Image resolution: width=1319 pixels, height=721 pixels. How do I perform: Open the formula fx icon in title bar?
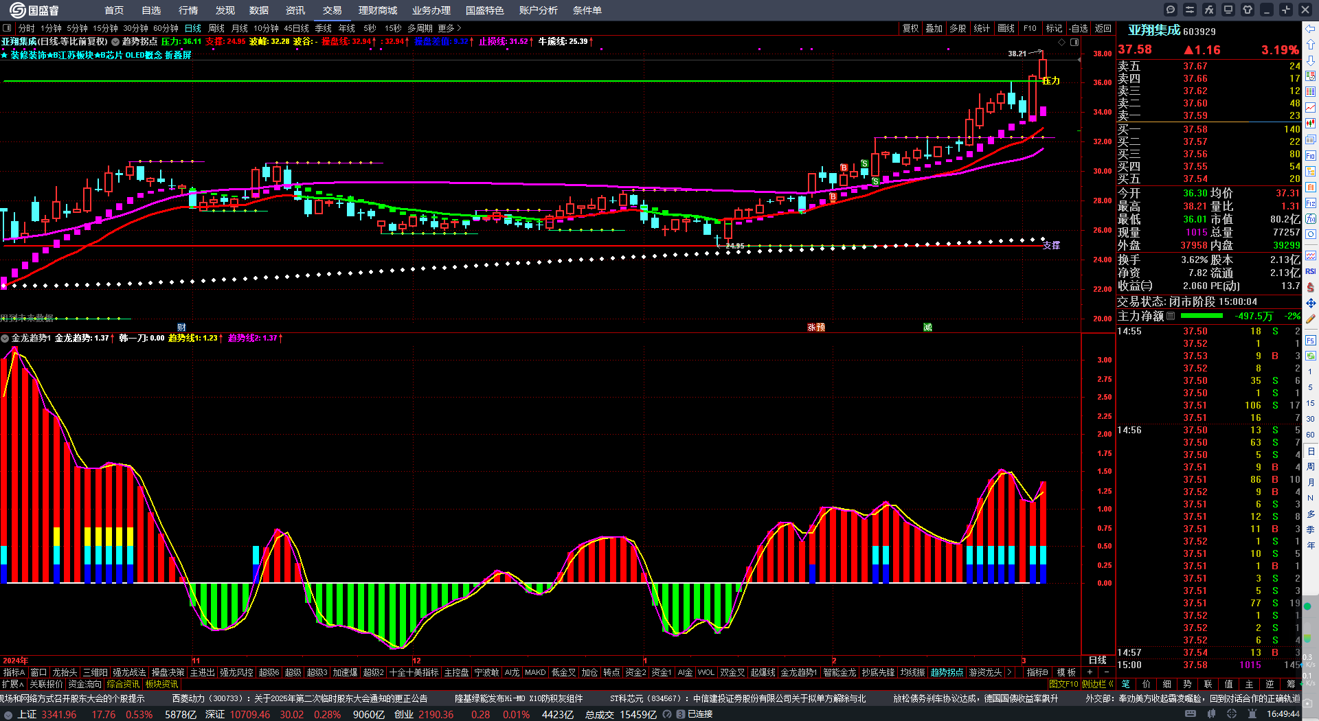pos(1209,10)
